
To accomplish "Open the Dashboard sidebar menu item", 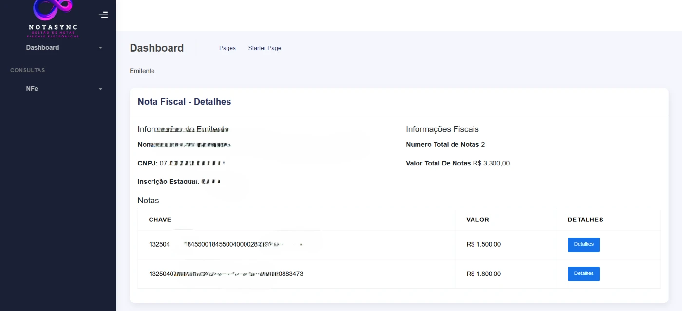I will coord(43,48).
